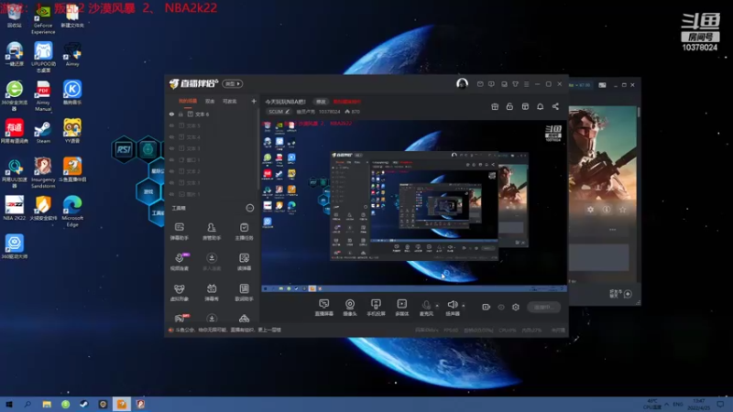Switch to the 我的场景 scenes tab

click(x=188, y=101)
